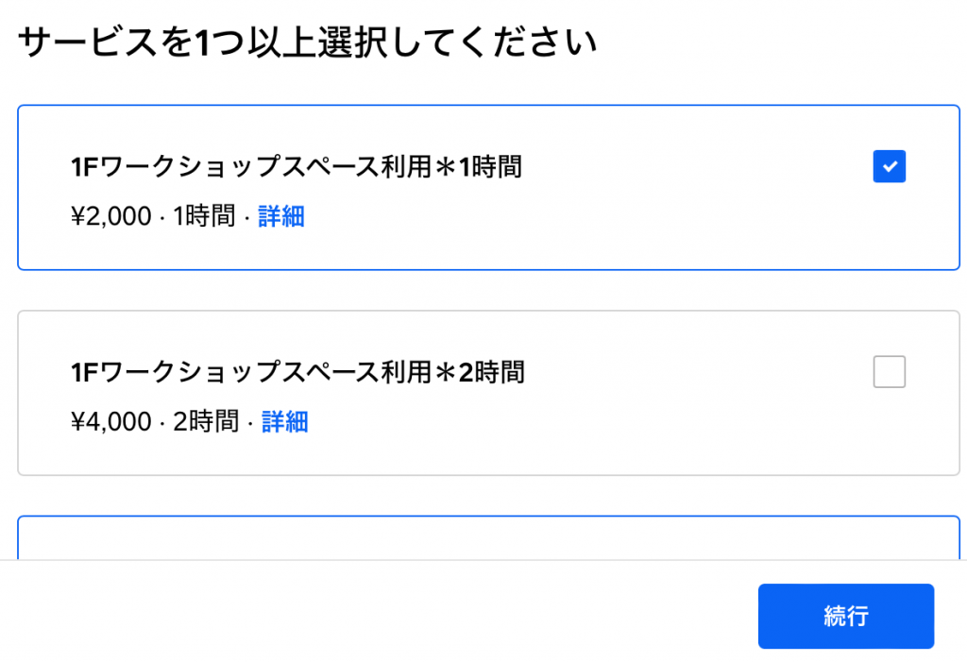Click the サービスを1つ以上選択してください heading

308,43
